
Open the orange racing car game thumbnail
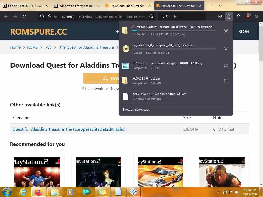(160, 172)
